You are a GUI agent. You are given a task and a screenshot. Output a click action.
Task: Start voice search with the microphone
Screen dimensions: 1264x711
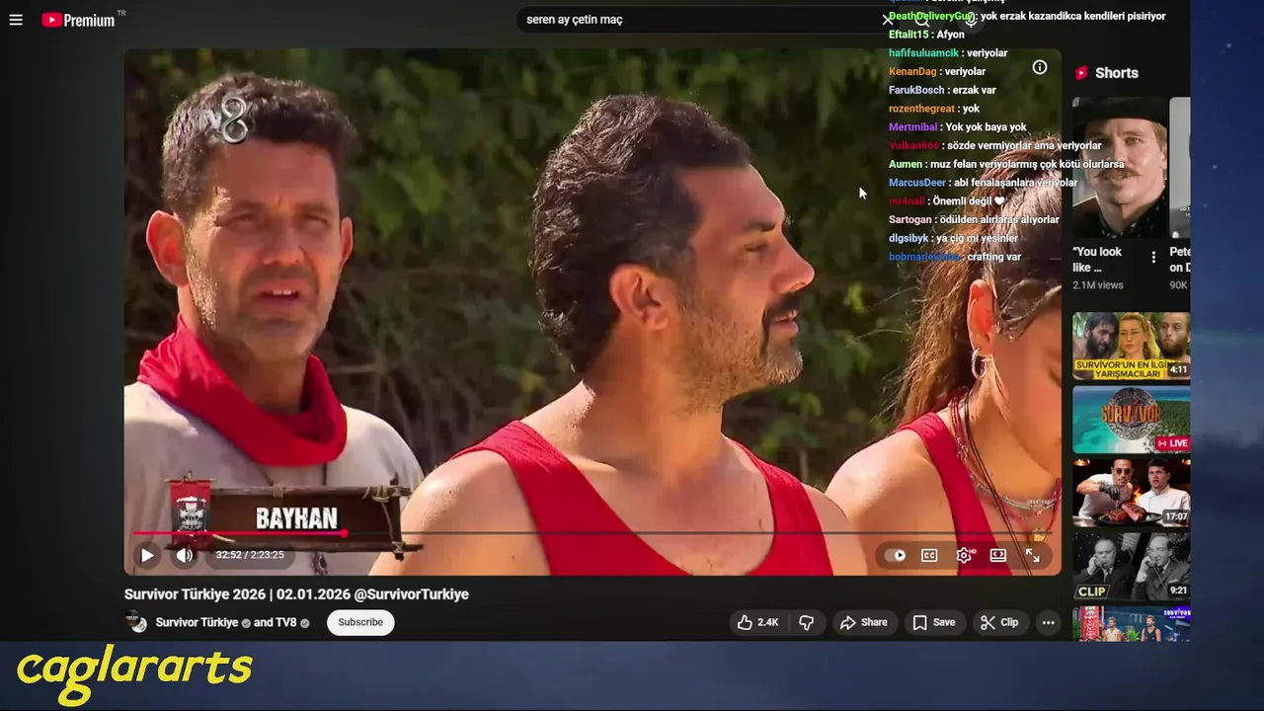(x=971, y=20)
